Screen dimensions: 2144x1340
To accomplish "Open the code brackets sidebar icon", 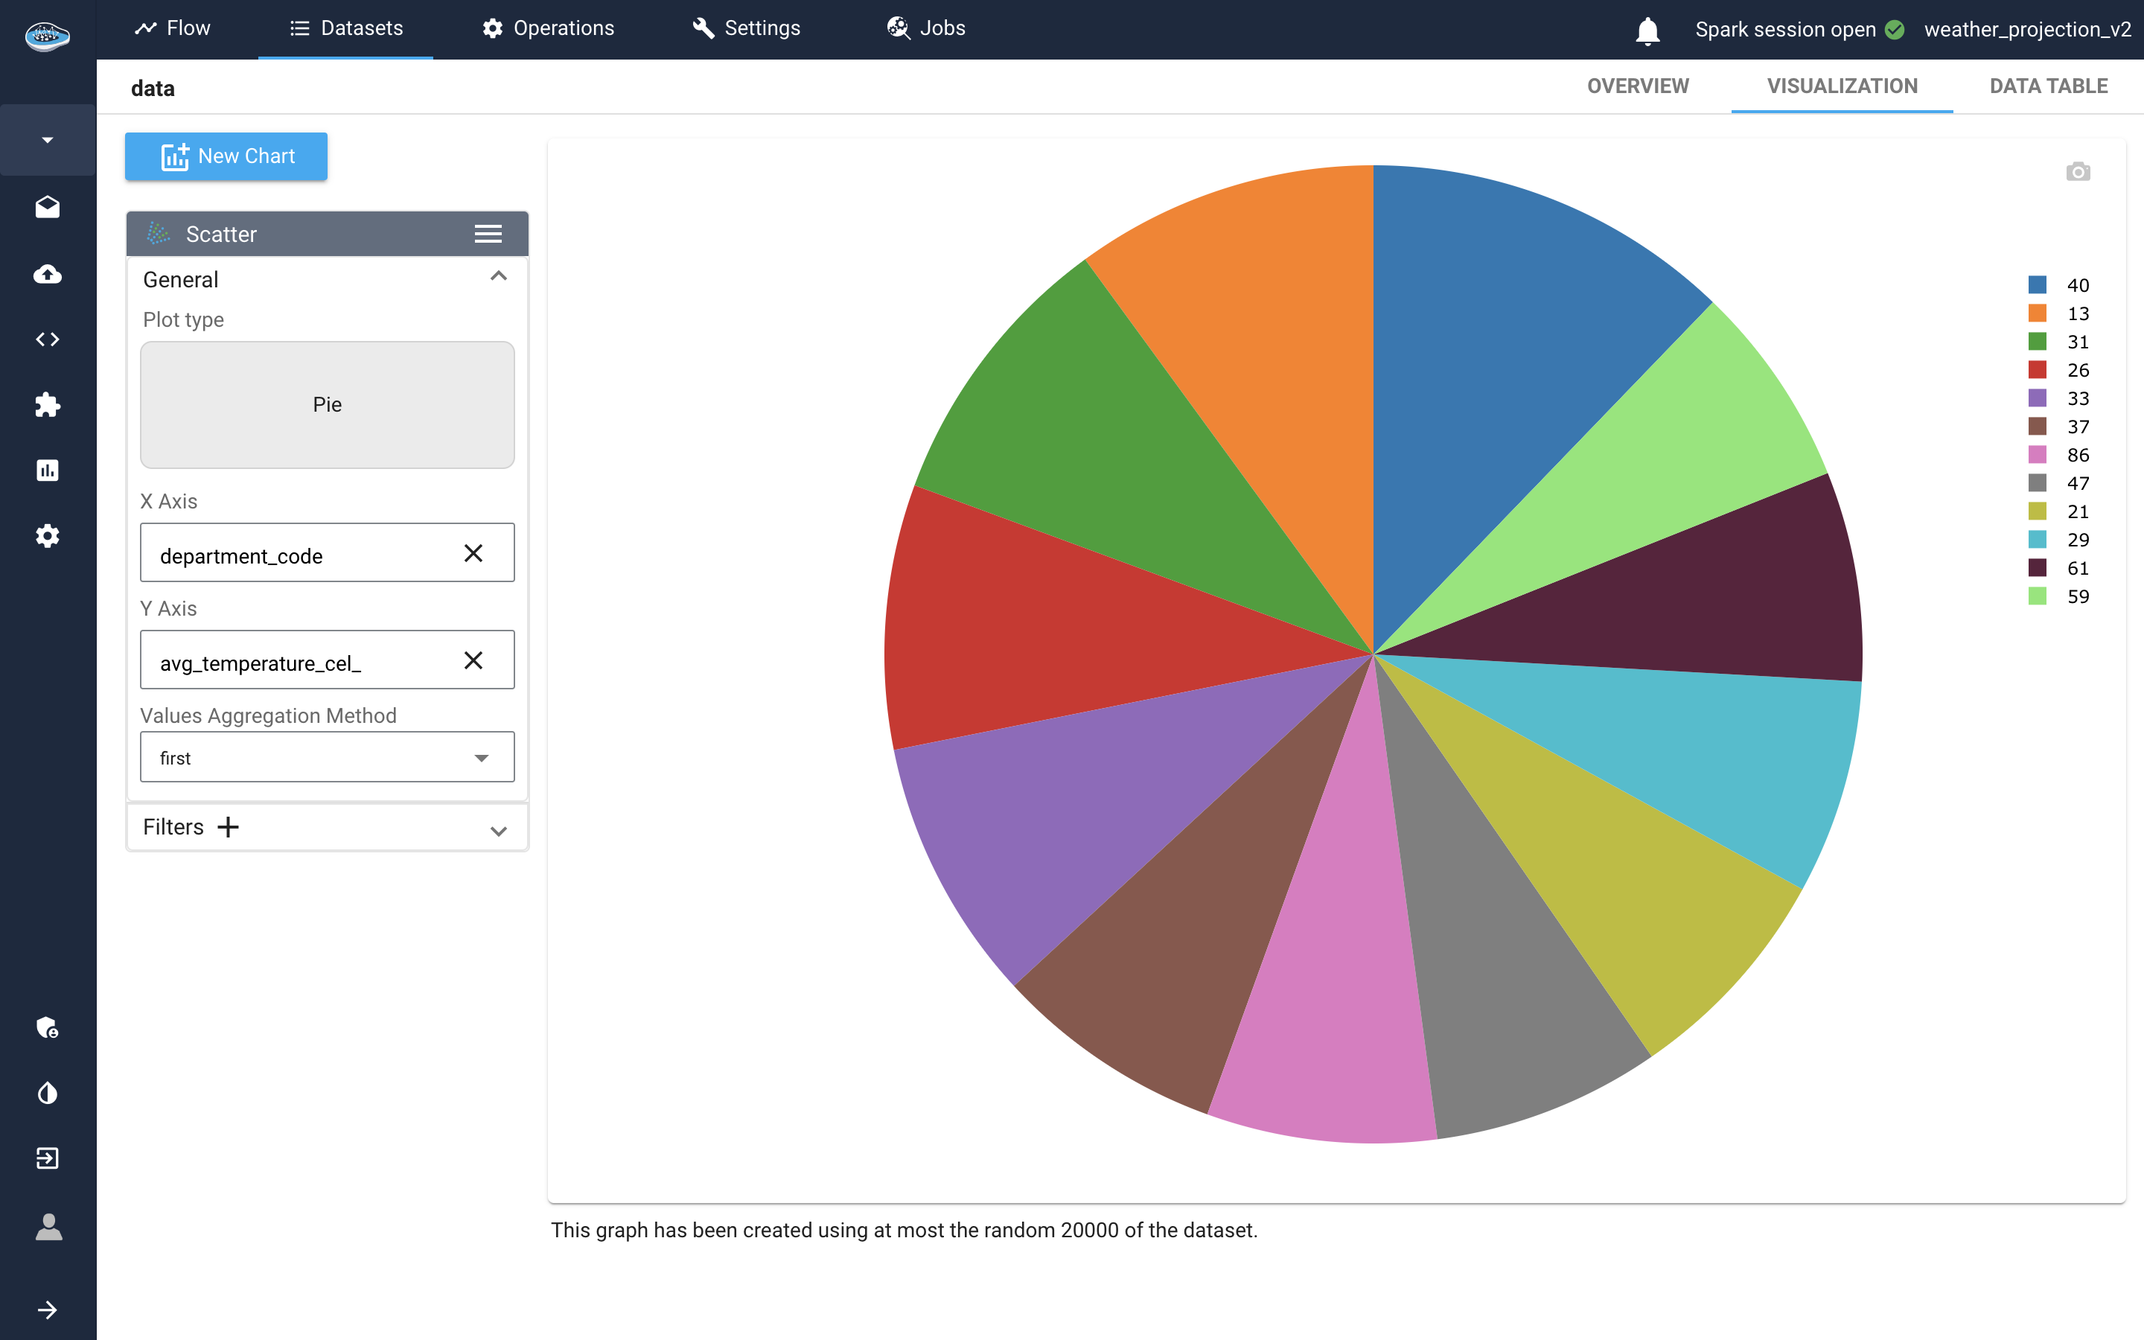I will [x=48, y=339].
